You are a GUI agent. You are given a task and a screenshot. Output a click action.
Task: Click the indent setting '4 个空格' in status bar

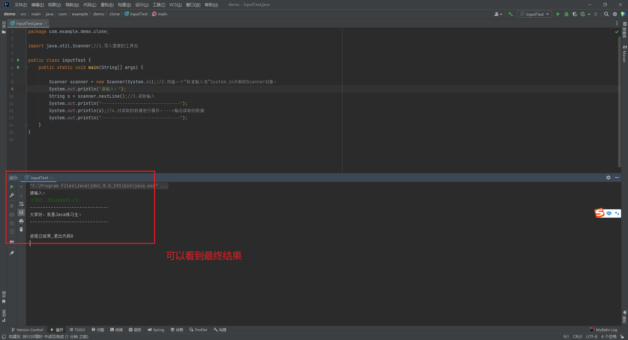pyautogui.click(x=608, y=336)
